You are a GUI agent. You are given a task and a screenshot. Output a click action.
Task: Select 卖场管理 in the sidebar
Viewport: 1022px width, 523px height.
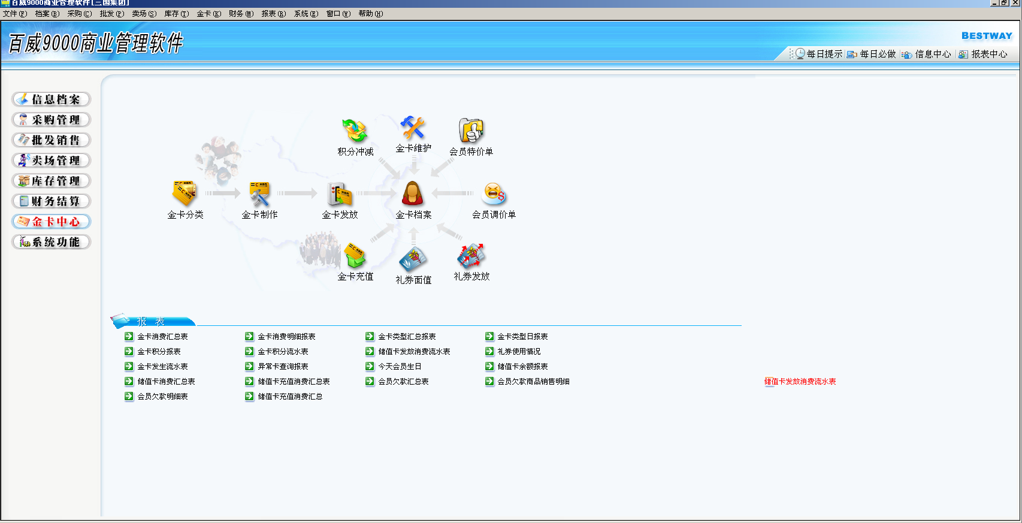52,161
